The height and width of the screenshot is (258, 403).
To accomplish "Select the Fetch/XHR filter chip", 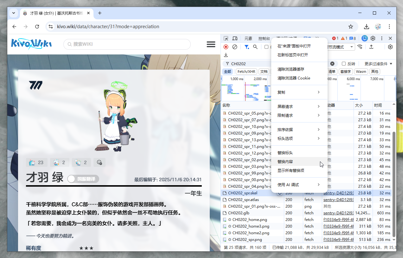I will click(246, 72).
